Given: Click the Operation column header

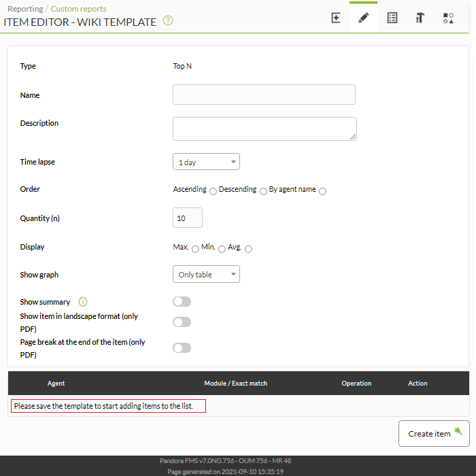Looking at the screenshot, I should [356, 383].
